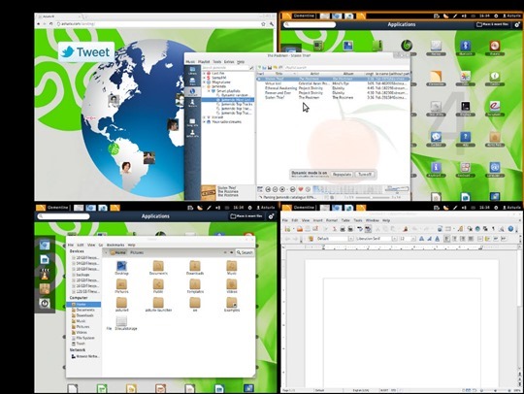The width and height of the screenshot is (524, 394).
Task: Collapse Smart playlists node in Clementine
Action: point(210,90)
